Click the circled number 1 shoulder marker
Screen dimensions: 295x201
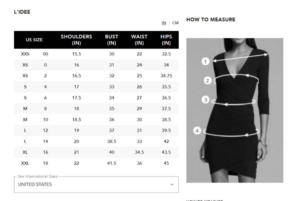point(205,61)
